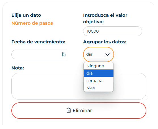
Task: Click the orange Número de pasos link
Action: [x=32, y=23]
